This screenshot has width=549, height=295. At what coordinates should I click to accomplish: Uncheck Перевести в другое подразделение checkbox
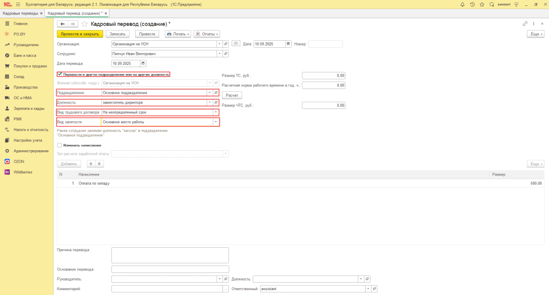pos(60,74)
